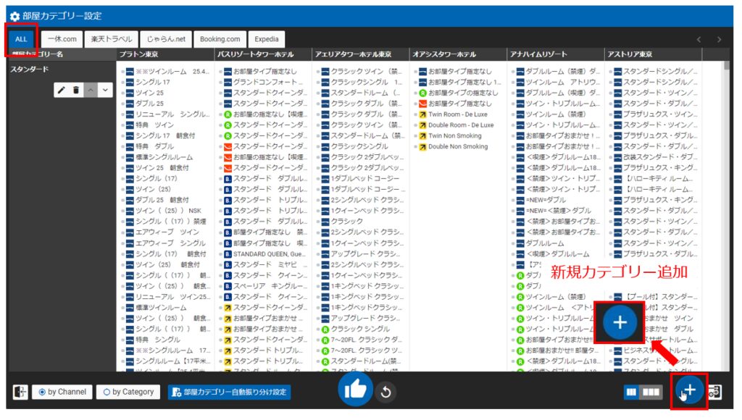Click 部屋カテゴリー自動振り分け設定 button

pos(229,392)
